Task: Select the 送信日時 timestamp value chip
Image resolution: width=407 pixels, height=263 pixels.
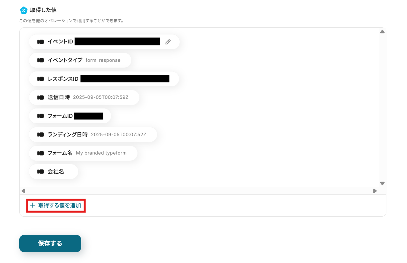Action: 84,98
